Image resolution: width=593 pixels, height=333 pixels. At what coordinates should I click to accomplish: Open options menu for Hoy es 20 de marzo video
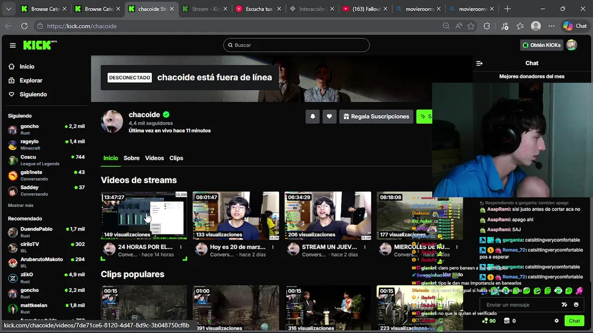(273, 247)
